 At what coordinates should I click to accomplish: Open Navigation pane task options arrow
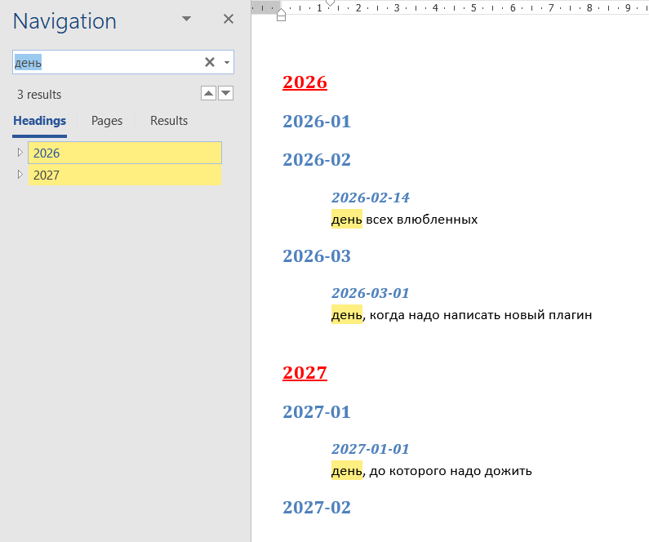(186, 19)
